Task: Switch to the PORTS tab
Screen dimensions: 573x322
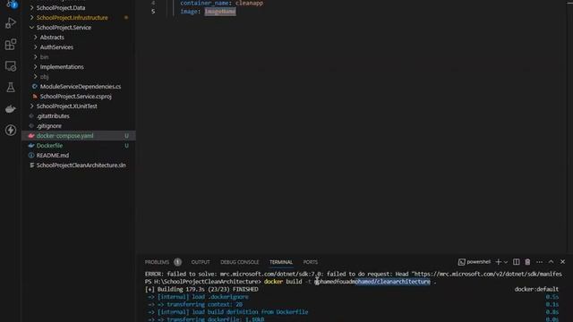Action: click(311, 262)
